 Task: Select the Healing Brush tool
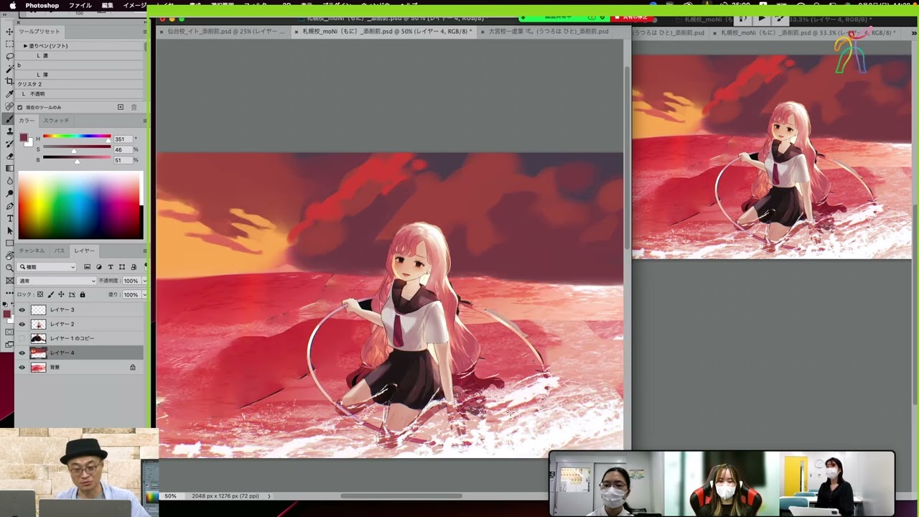[x=9, y=106]
